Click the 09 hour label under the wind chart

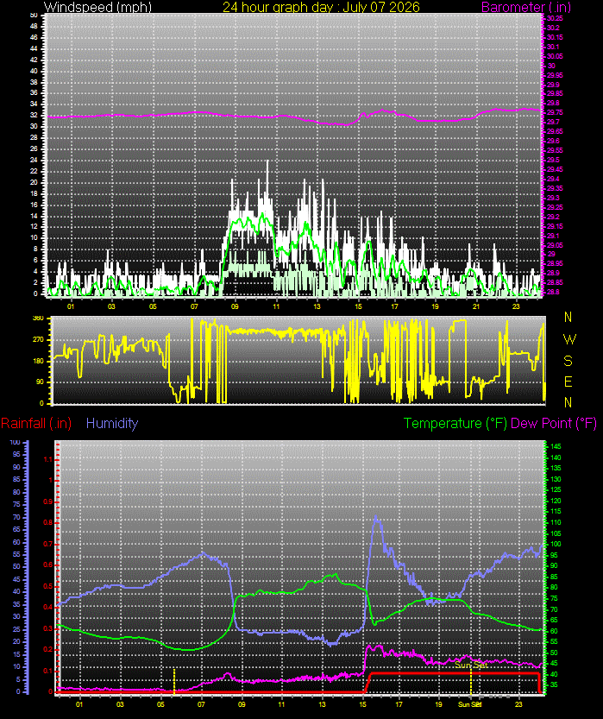[235, 306]
